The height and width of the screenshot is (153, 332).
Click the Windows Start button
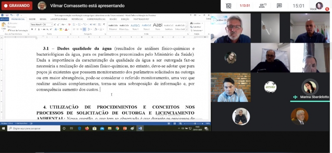click(x=3, y=128)
